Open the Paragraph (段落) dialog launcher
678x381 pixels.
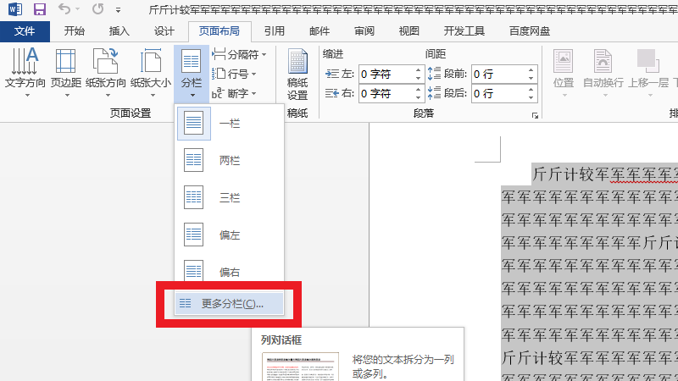tap(535, 114)
